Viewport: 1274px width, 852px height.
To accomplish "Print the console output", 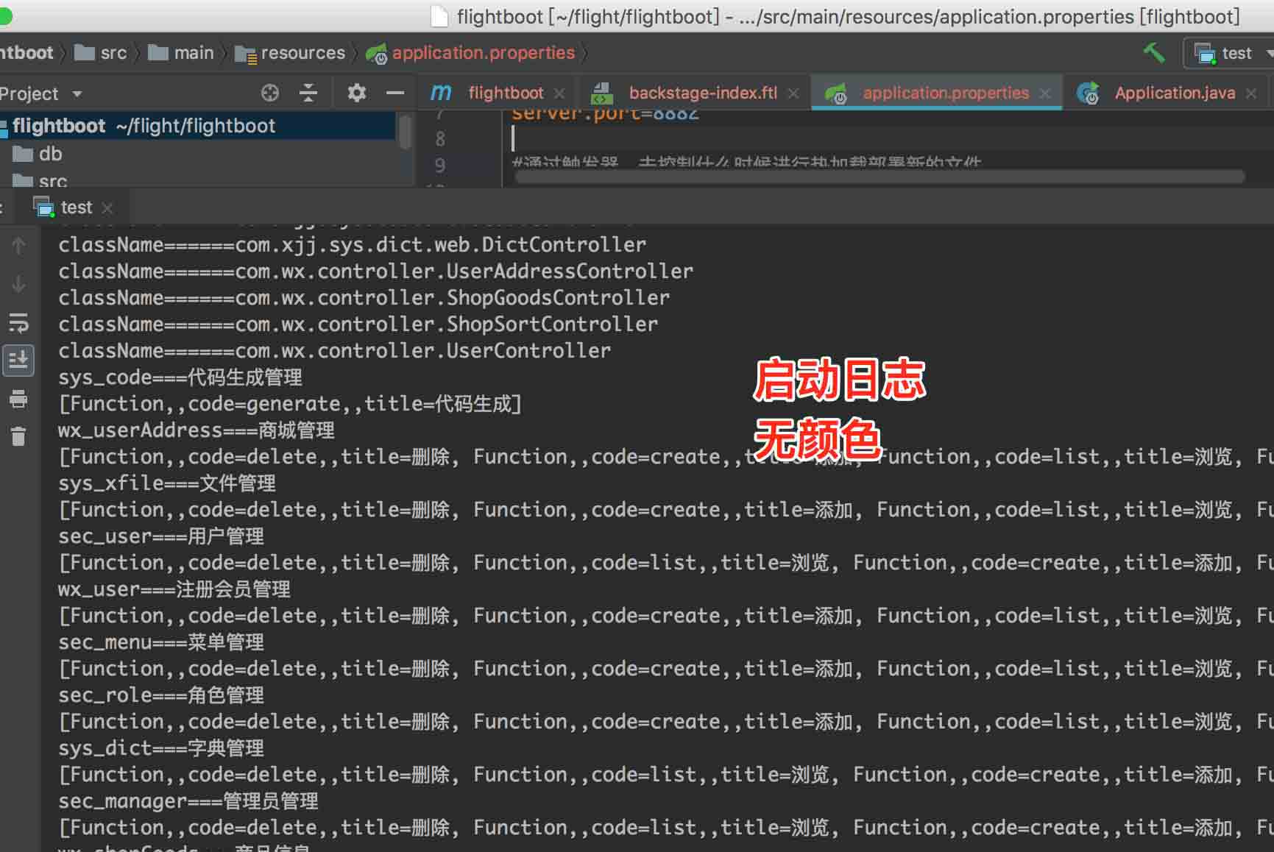I will coord(18,400).
